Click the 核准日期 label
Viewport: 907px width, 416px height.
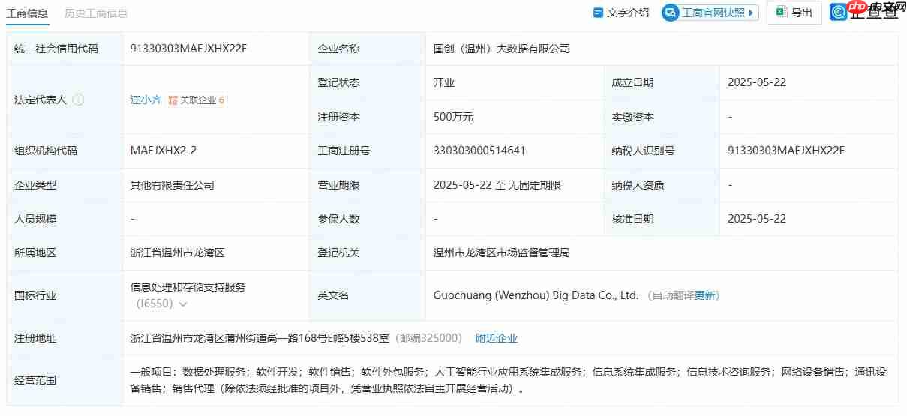coord(632,219)
